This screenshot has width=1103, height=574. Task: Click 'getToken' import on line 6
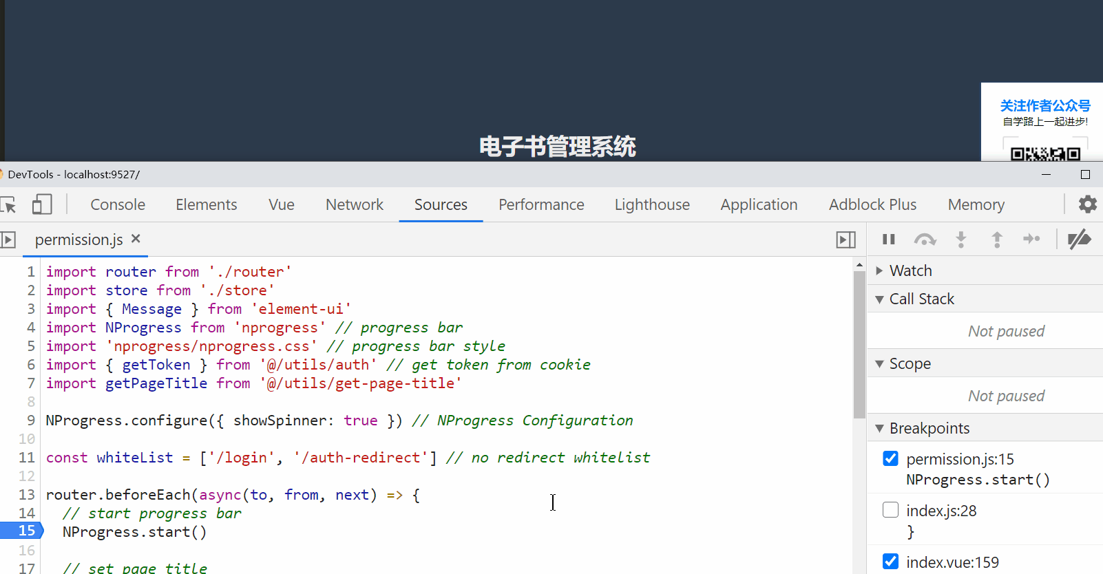coord(156,365)
